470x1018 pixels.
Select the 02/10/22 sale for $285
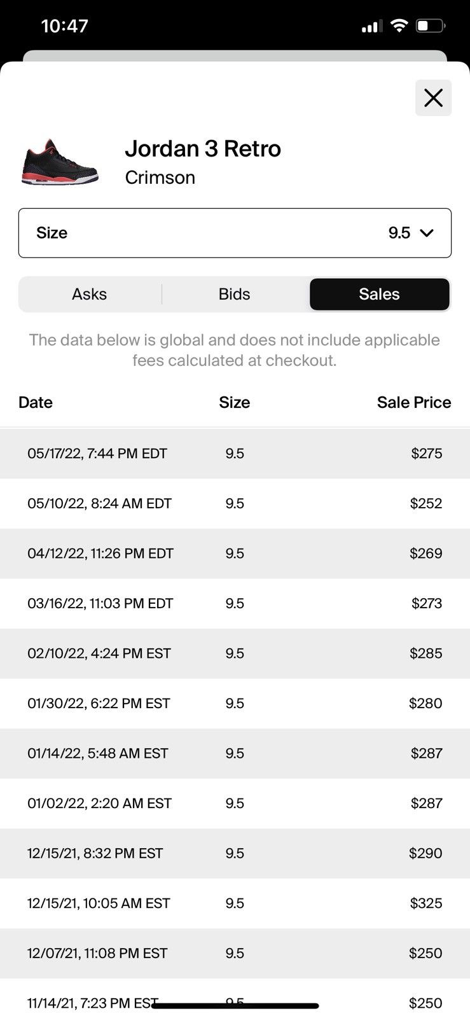pos(235,653)
